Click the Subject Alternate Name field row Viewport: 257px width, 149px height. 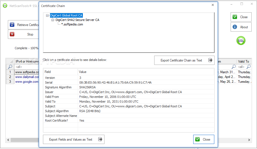tap(129, 116)
